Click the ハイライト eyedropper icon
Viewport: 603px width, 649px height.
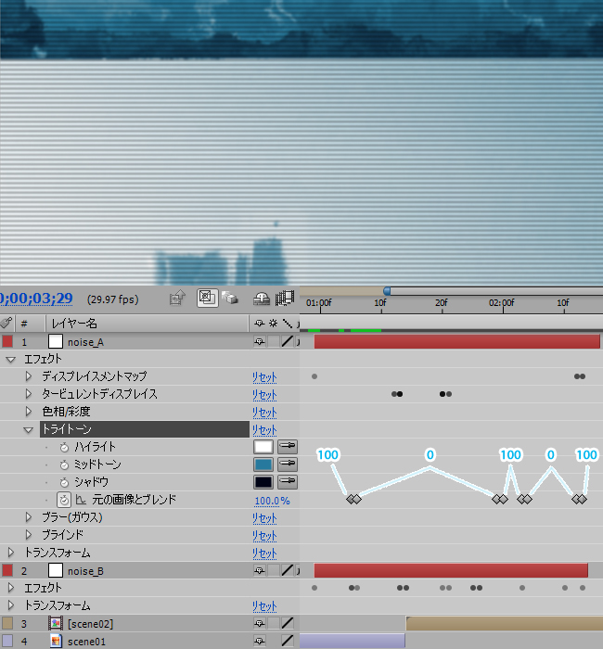pos(288,447)
